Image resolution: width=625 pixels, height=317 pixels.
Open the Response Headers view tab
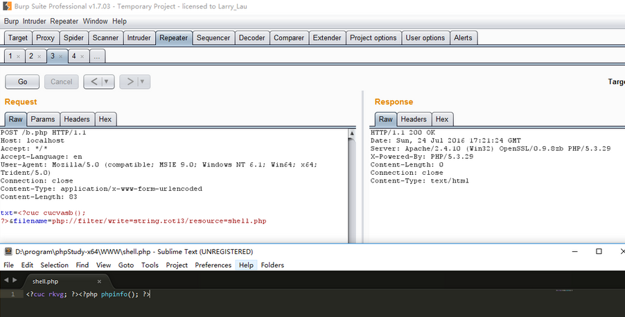click(414, 119)
